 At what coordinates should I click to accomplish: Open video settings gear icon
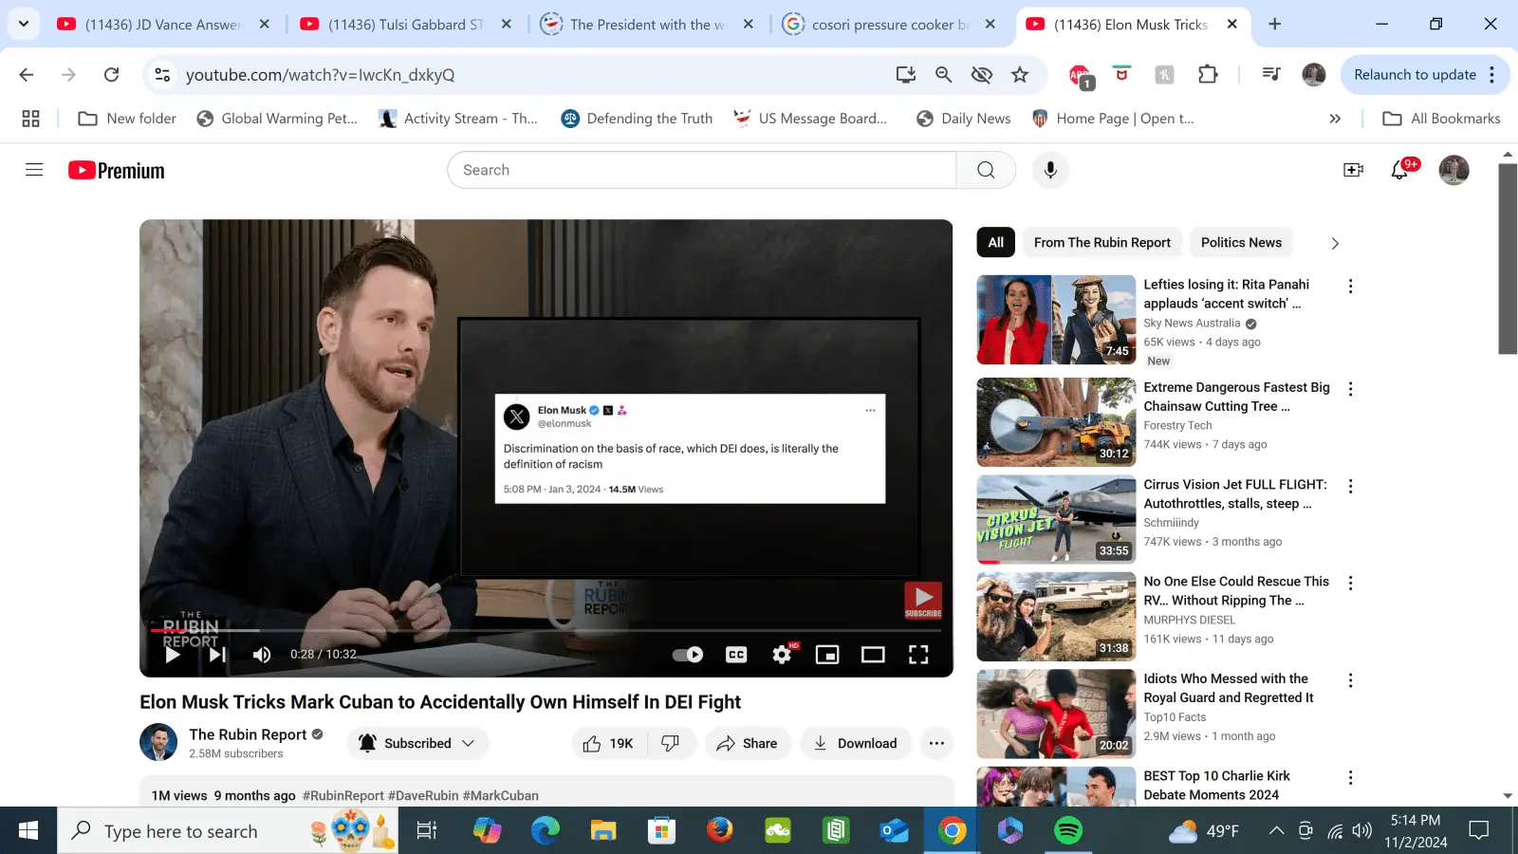[782, 654]
